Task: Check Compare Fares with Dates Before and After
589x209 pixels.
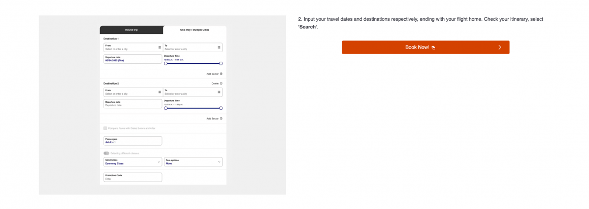Action: point(105,129)
